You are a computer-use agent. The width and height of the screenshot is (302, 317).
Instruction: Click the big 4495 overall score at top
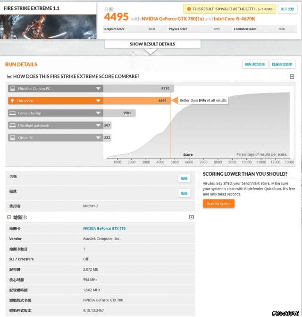click(116, 17)
